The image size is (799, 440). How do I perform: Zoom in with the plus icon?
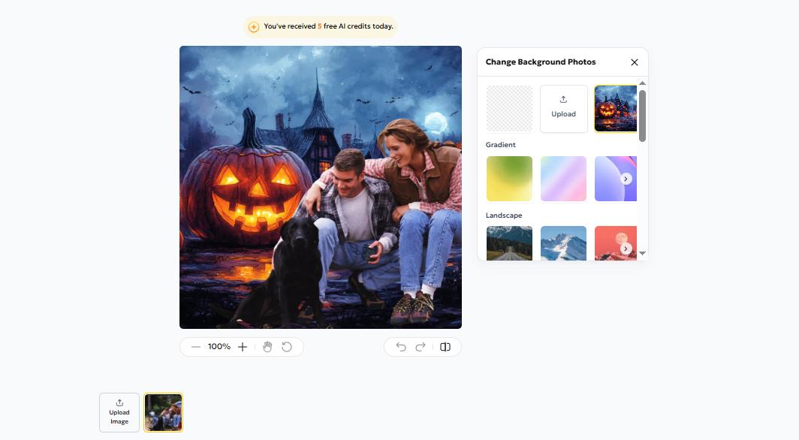coord(242,346)
